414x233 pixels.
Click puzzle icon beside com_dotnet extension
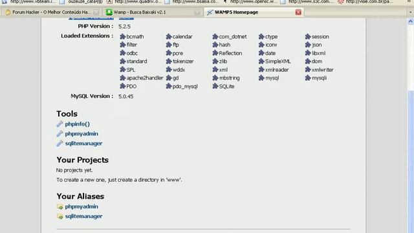tap(215, 36)
